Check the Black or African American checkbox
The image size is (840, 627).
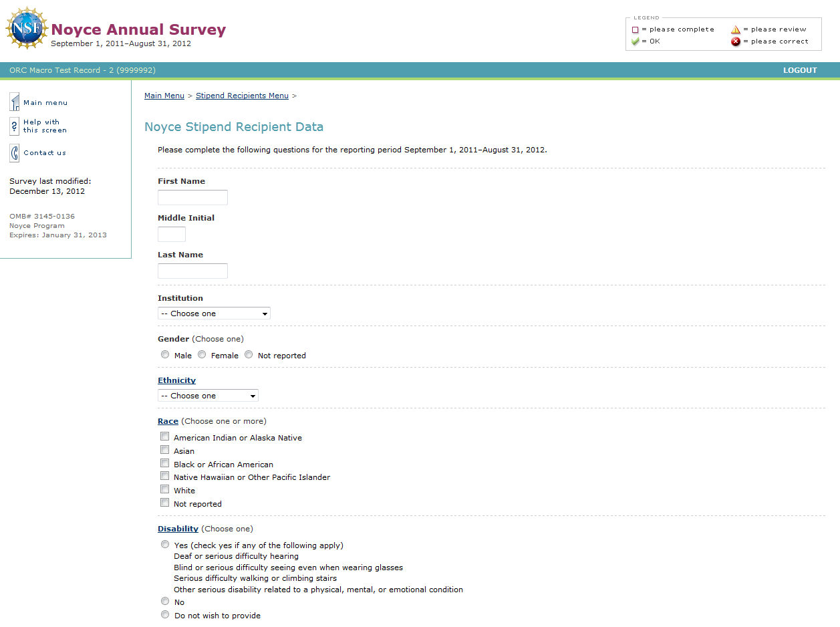pos(164,463)
